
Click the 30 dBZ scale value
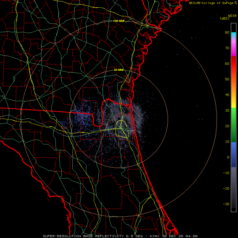[x=227, y=111]
